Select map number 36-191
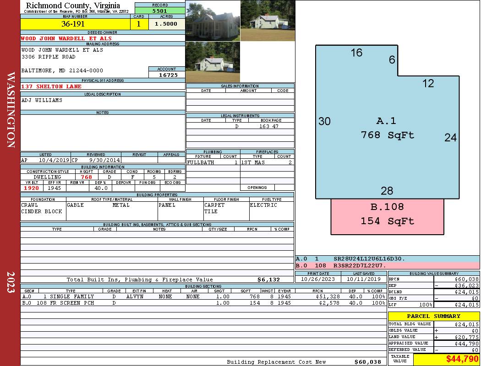Viewport: 481px width, 366px height. tap(73, 24)
